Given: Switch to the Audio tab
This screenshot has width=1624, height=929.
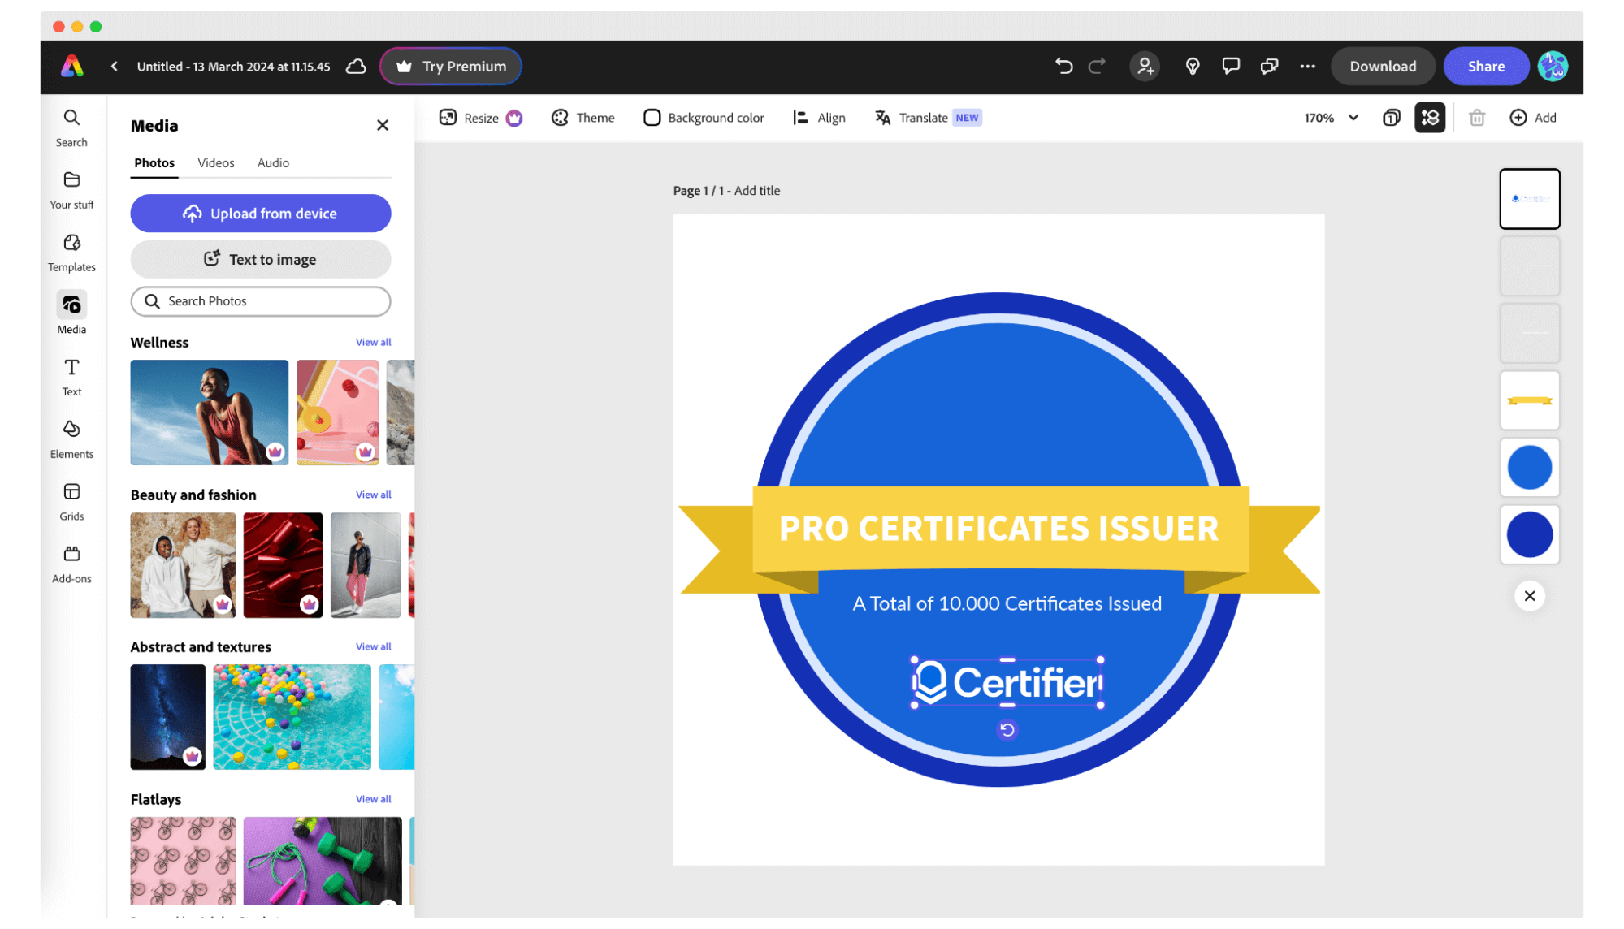Looking at the screenshot, I should pyautogui.click(x=273, y=163).
